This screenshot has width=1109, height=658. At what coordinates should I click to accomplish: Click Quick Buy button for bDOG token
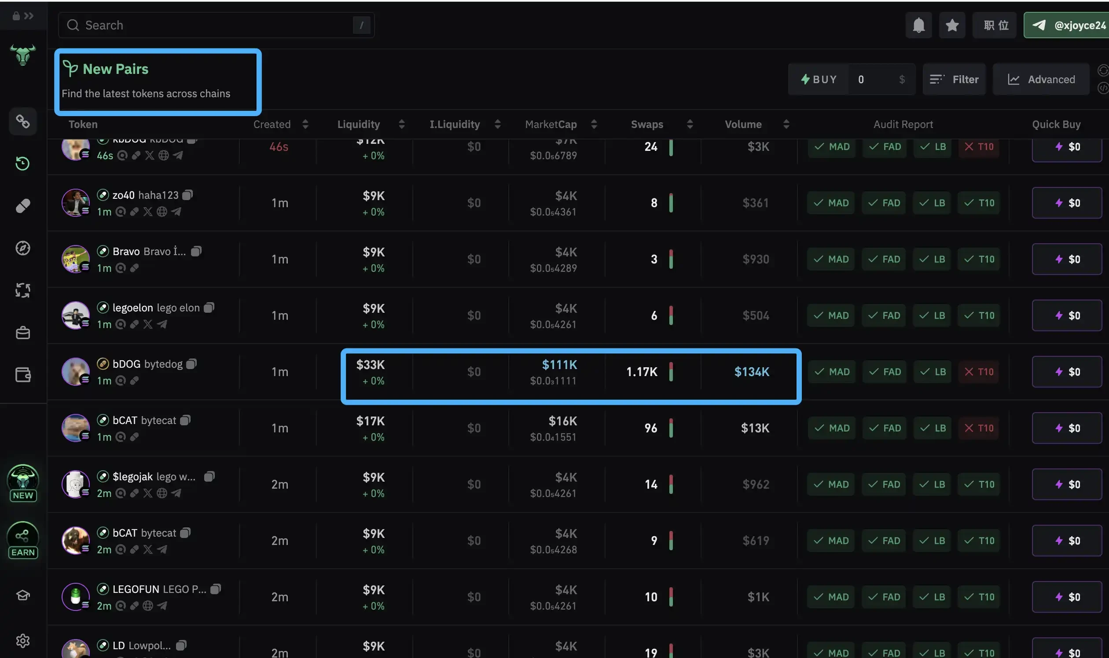pos(1068,371)
